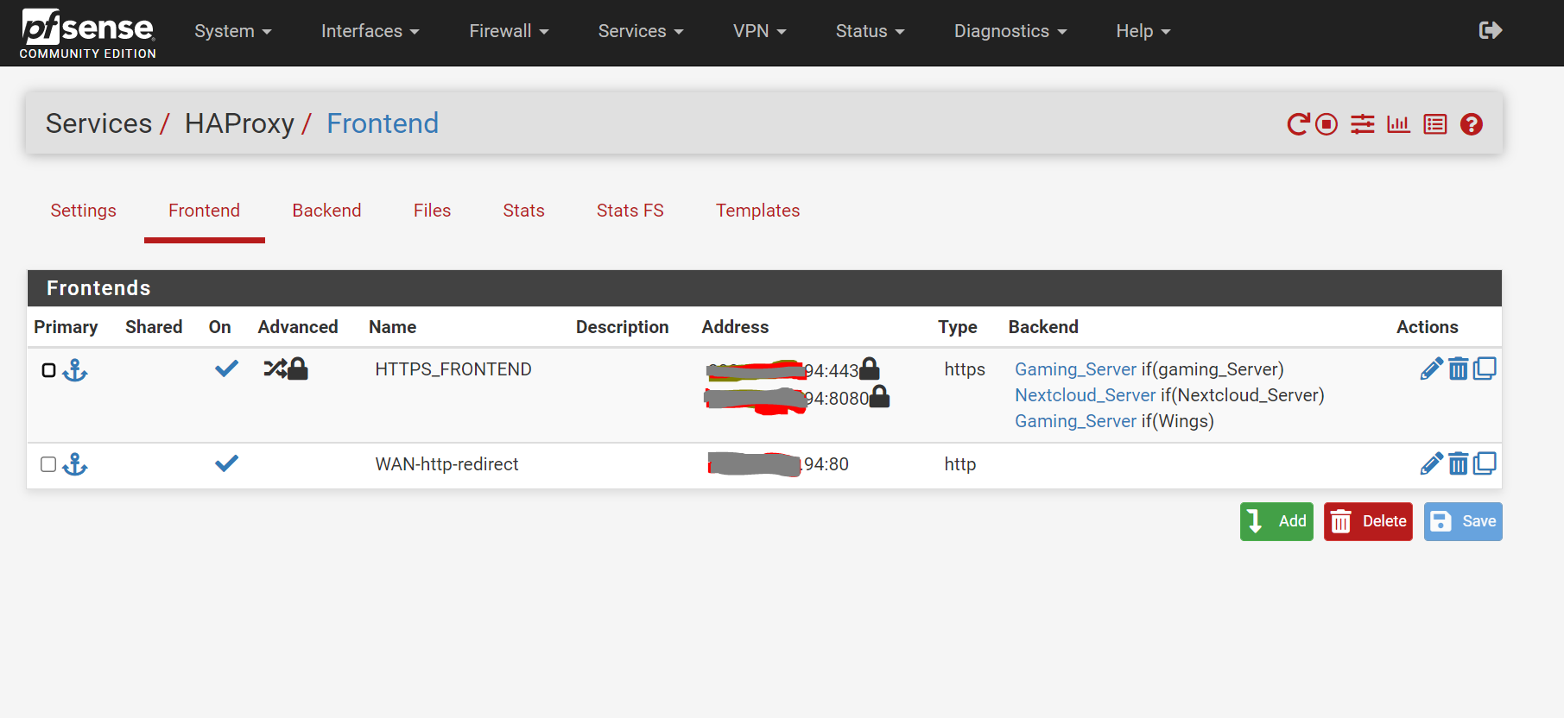Open the status chart icon

pos(1398,124)
